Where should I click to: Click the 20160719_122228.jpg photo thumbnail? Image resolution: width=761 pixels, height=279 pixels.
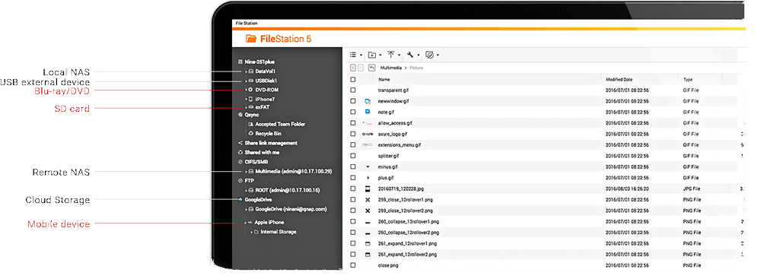tap(368, 189)
